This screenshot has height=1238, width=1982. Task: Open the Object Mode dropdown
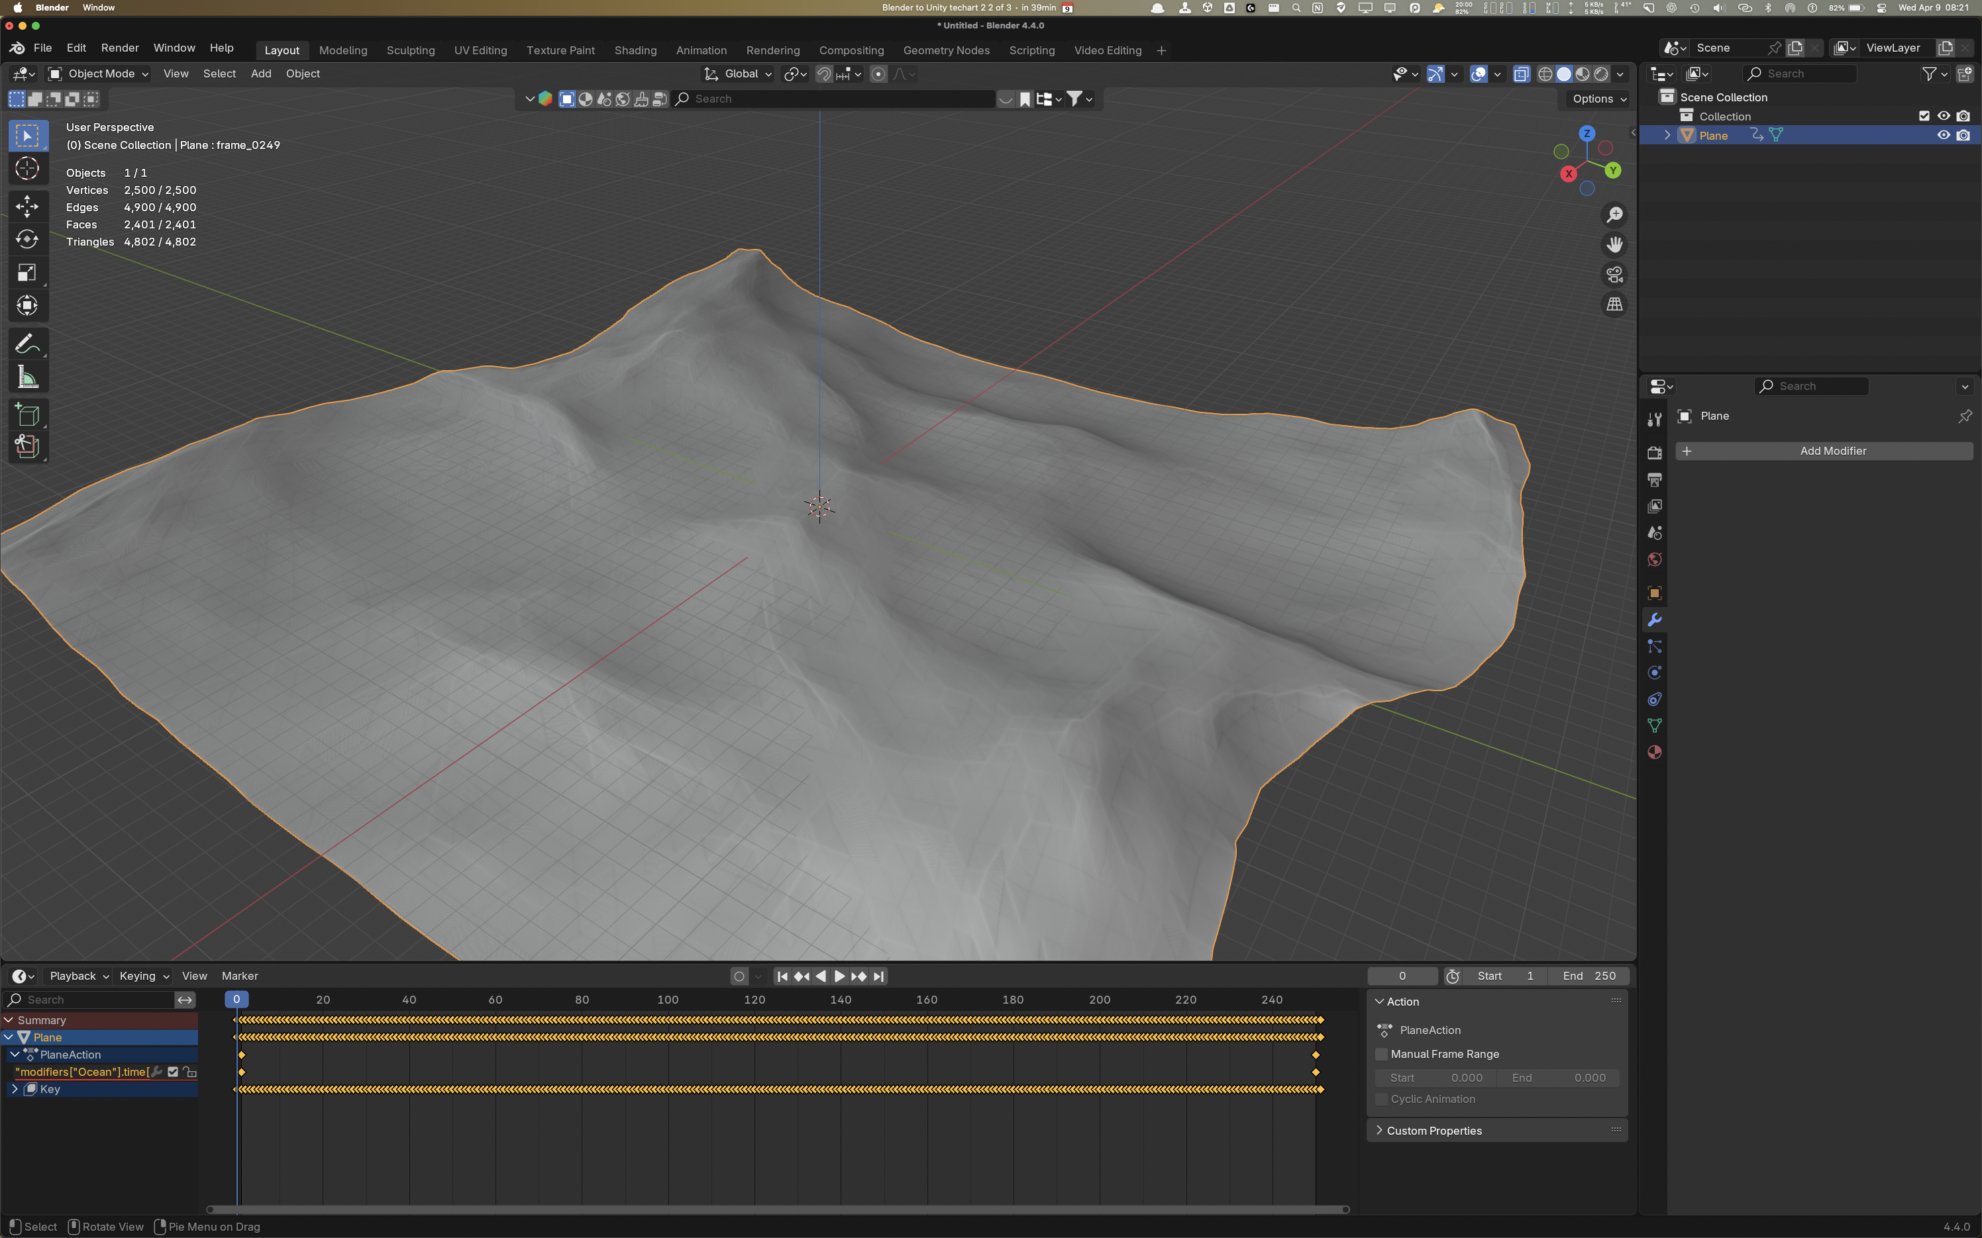click(x=98, y=73)
